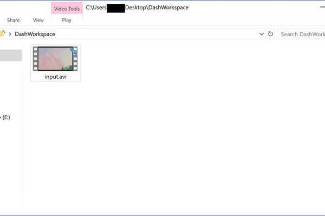325x216 pixels.
Task: Click the input.avi video thumbnail
Action: (x=55, y=59)
